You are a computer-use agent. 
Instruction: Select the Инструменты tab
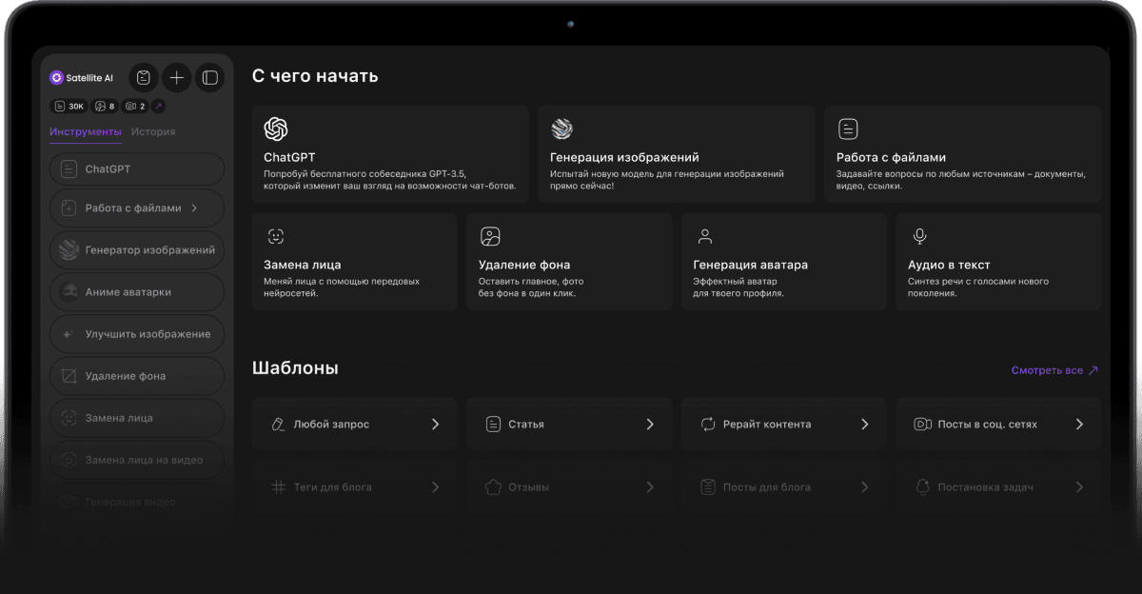coord(86,132)
